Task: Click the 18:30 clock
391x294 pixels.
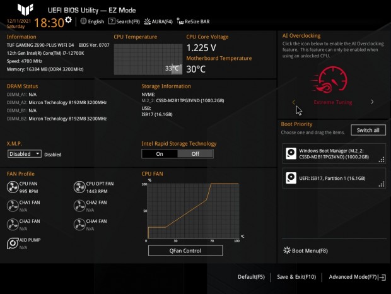Action: pyautogui.click(x=49, y=23)
